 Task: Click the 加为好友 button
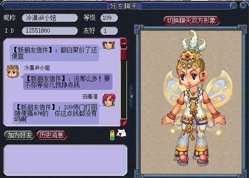click(19, 135)
